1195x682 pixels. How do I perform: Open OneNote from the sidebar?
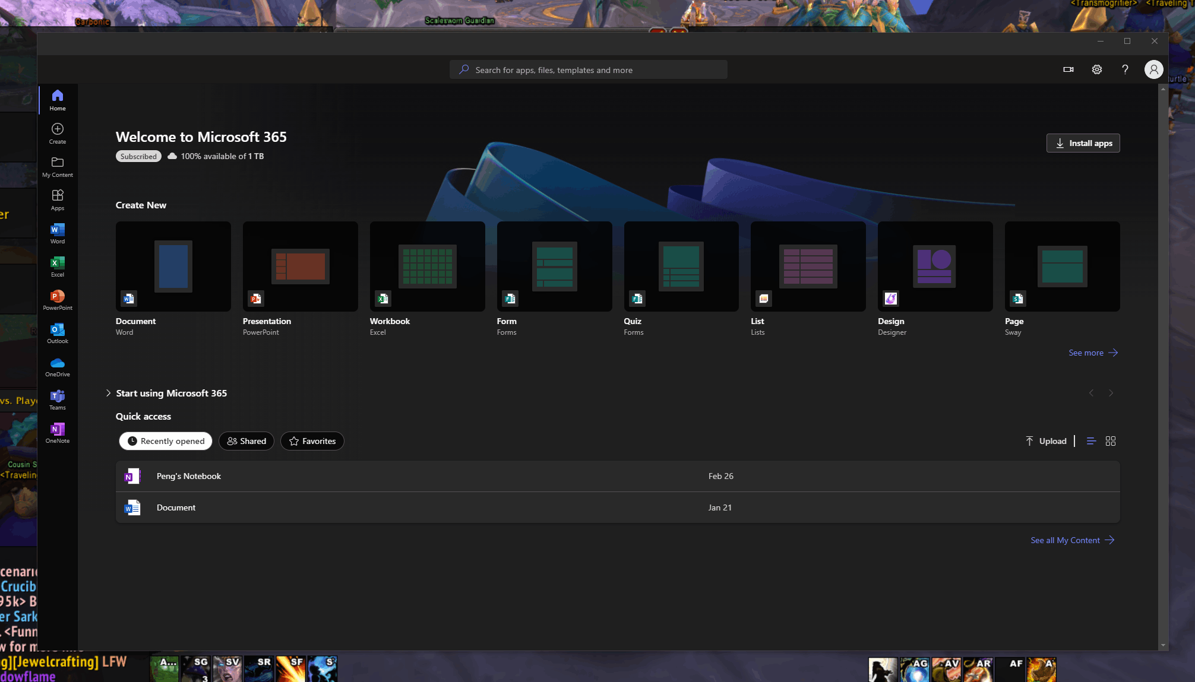pyautogui.click(x=58, y=433)
